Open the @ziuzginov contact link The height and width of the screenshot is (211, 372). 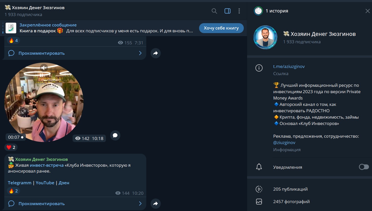(x=284, y=143)
